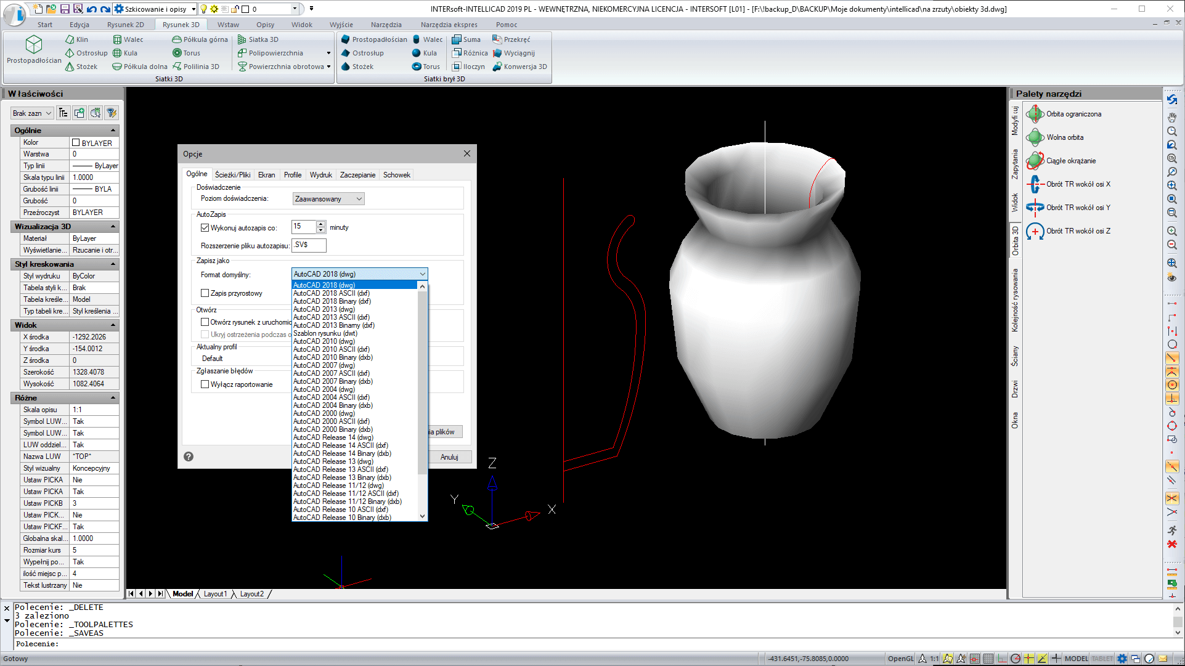Choose the Torus mesh tool

tap(186, 53)
